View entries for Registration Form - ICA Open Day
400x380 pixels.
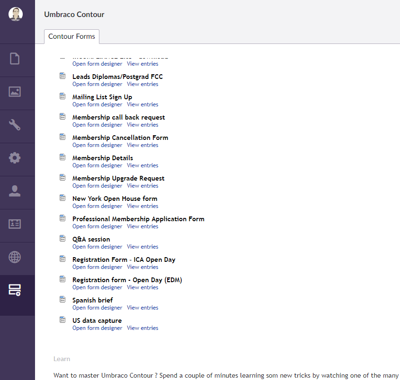click(142, 267)
